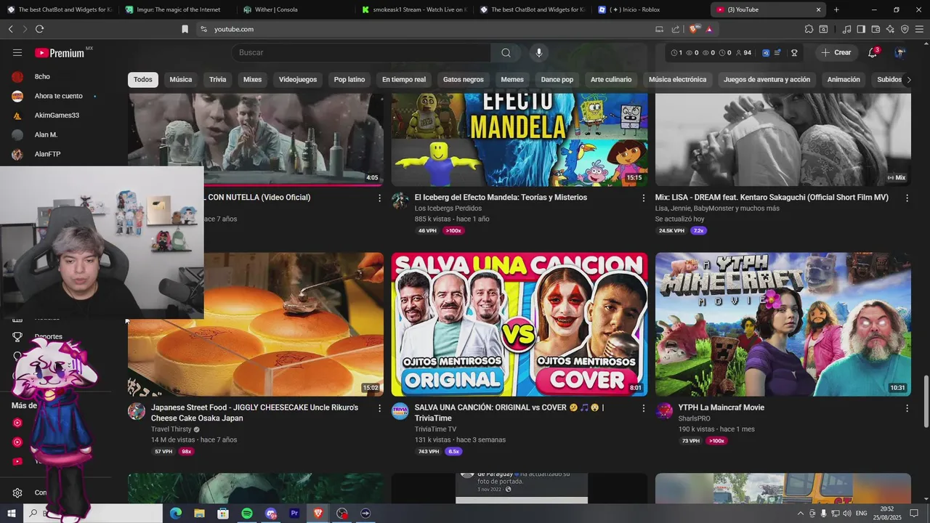Viewport: 930px width, 523px height.
Task: Open options for Jiggly Cheesecake video
Action: [x=379, y=408]
